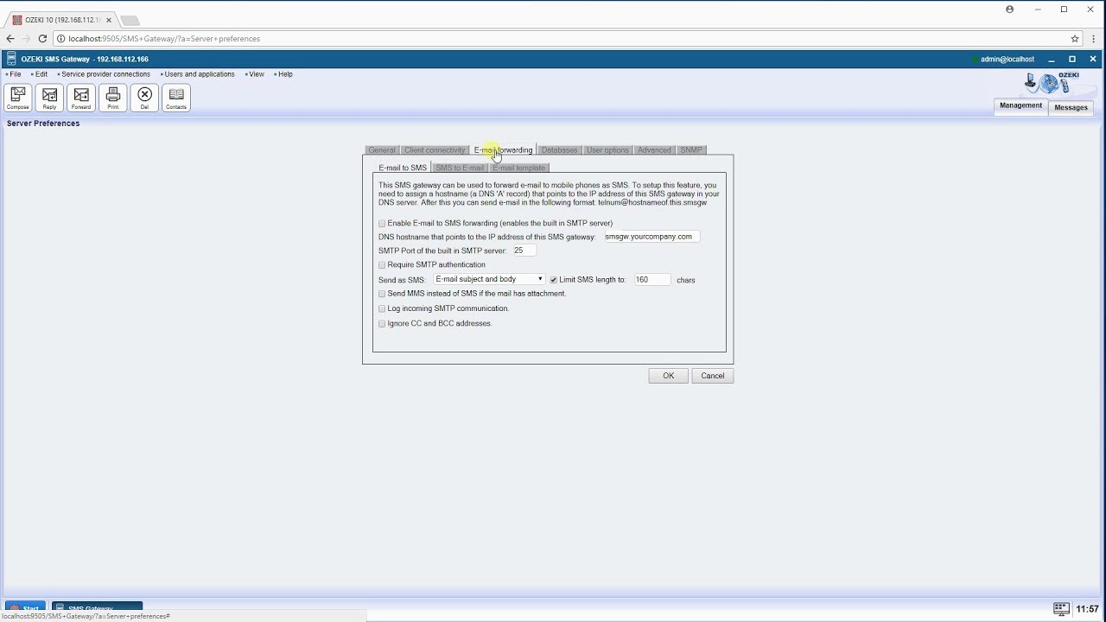The image size is (1106, 622).
Task: Click the browser address bar
Action: [x=562, y=39]
